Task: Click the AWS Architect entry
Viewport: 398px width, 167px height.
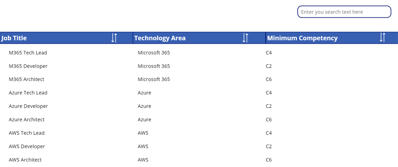Action: pos(25,160)
